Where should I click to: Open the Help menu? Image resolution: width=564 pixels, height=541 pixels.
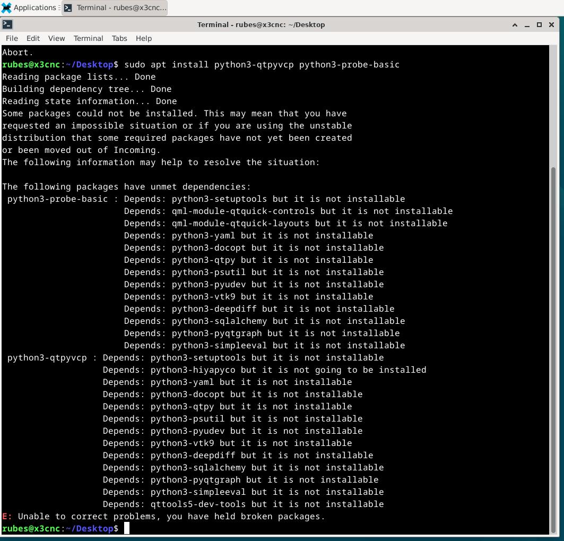click(x=143, y=38)
